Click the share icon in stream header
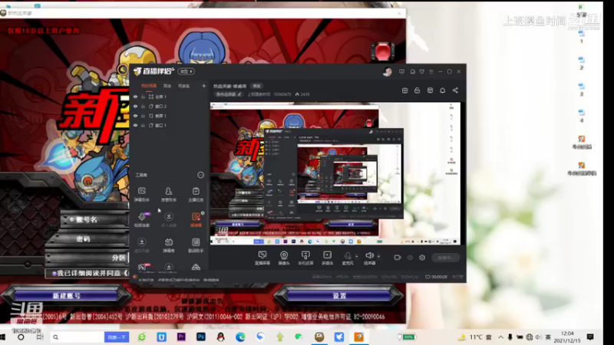614x345 pixels. pyautogui.click(x=455, y=90)
